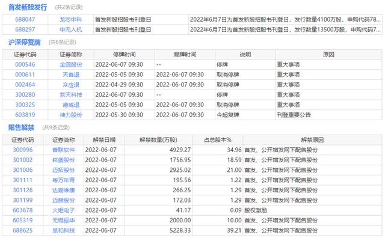Open stock code 301111 link

point(22,180)
